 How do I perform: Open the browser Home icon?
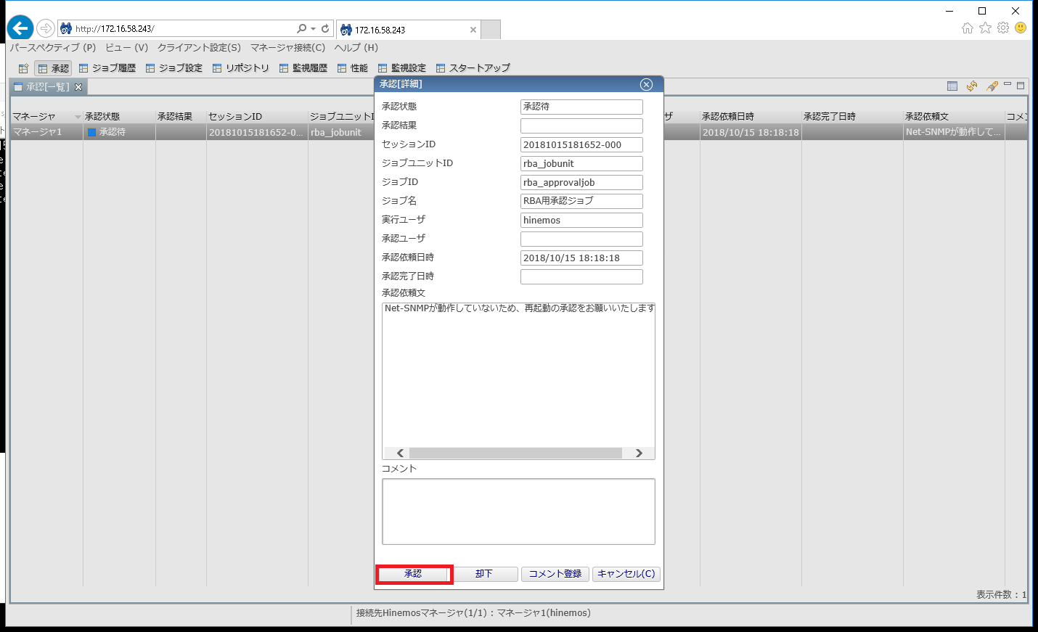[x=968, y=28]
